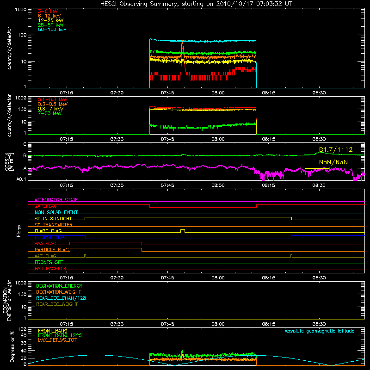Click the AAZ_FLAG label

[45, 256]
